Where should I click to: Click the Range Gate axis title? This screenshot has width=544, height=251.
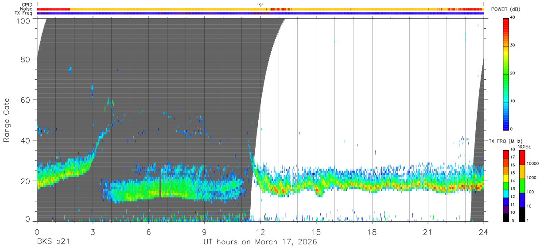(7, 120)
